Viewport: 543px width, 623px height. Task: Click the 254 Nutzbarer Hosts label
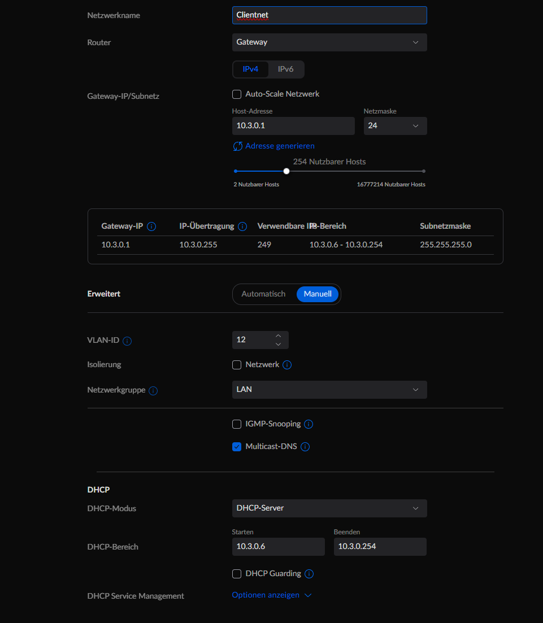coord(329,162)
